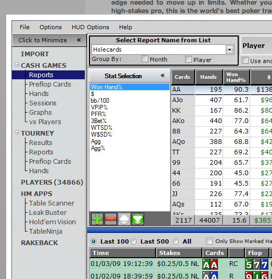Select Won Hand% in stat list

pyautogui.click(x=129, y=87)
